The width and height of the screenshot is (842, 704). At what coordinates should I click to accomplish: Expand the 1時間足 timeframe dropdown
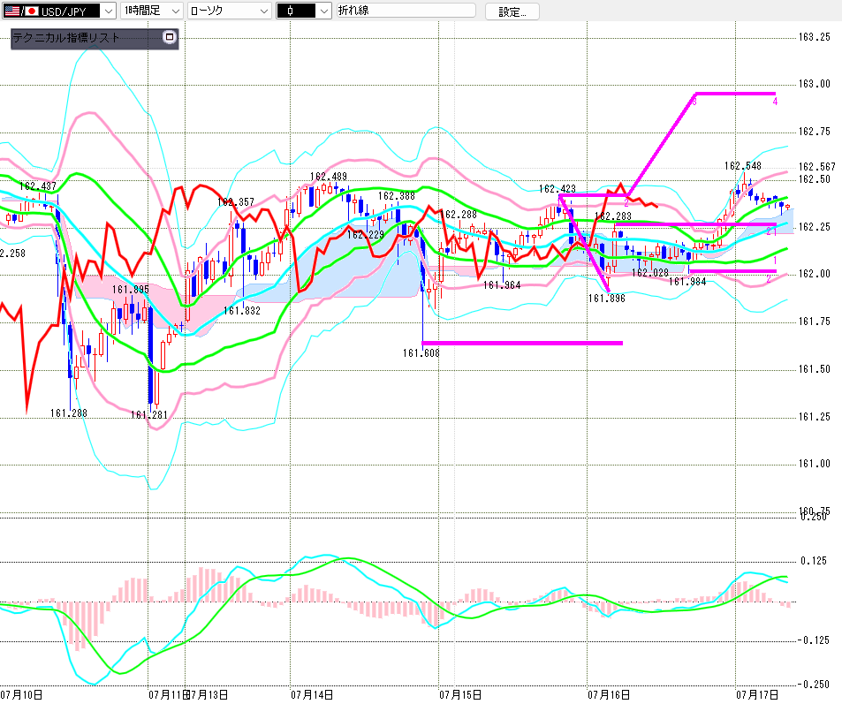175,11
